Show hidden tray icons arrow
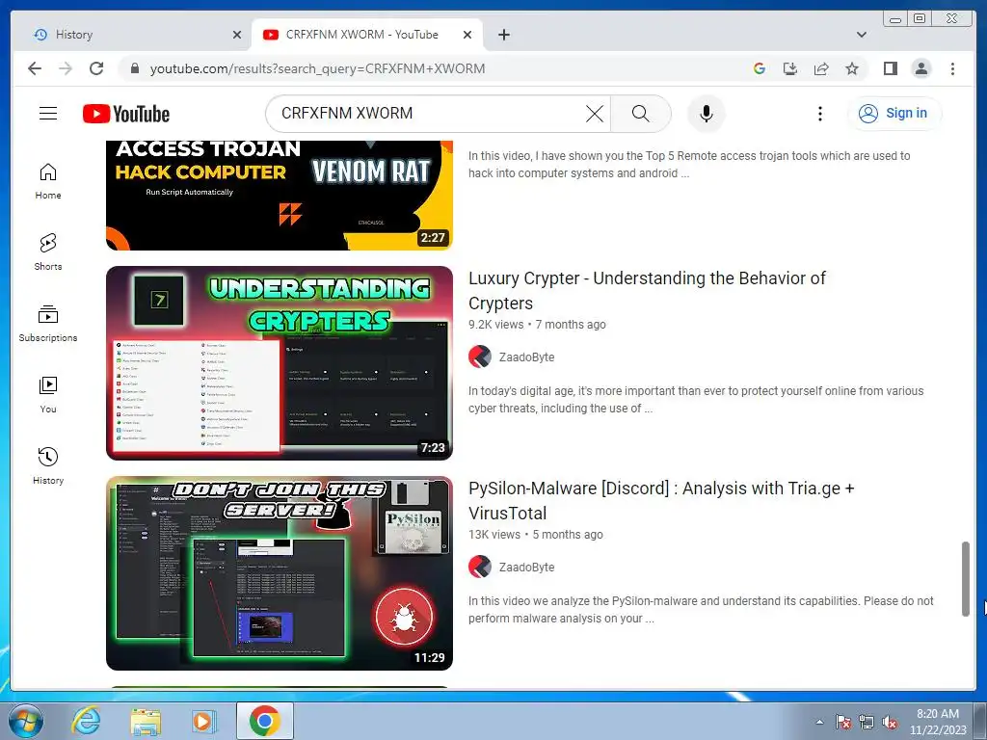The image size is (987, 740). [819, 722]
